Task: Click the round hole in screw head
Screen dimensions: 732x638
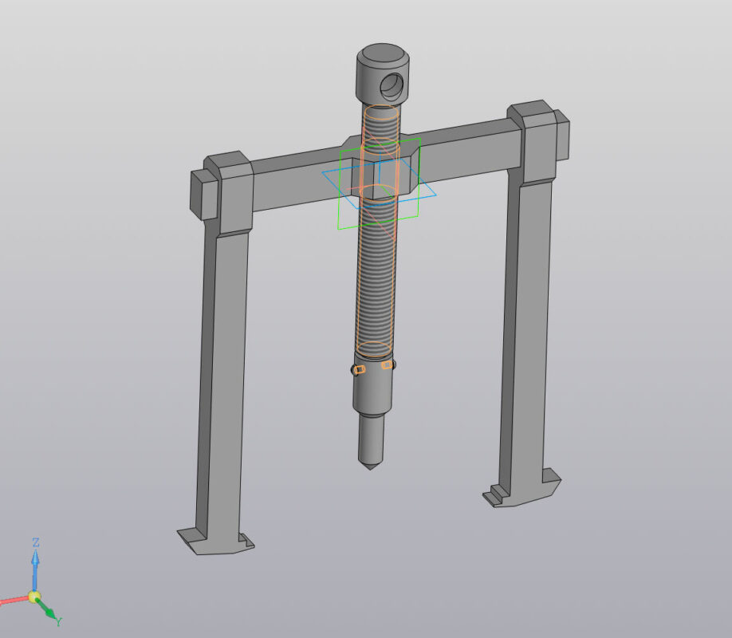Action: (393, 83)
